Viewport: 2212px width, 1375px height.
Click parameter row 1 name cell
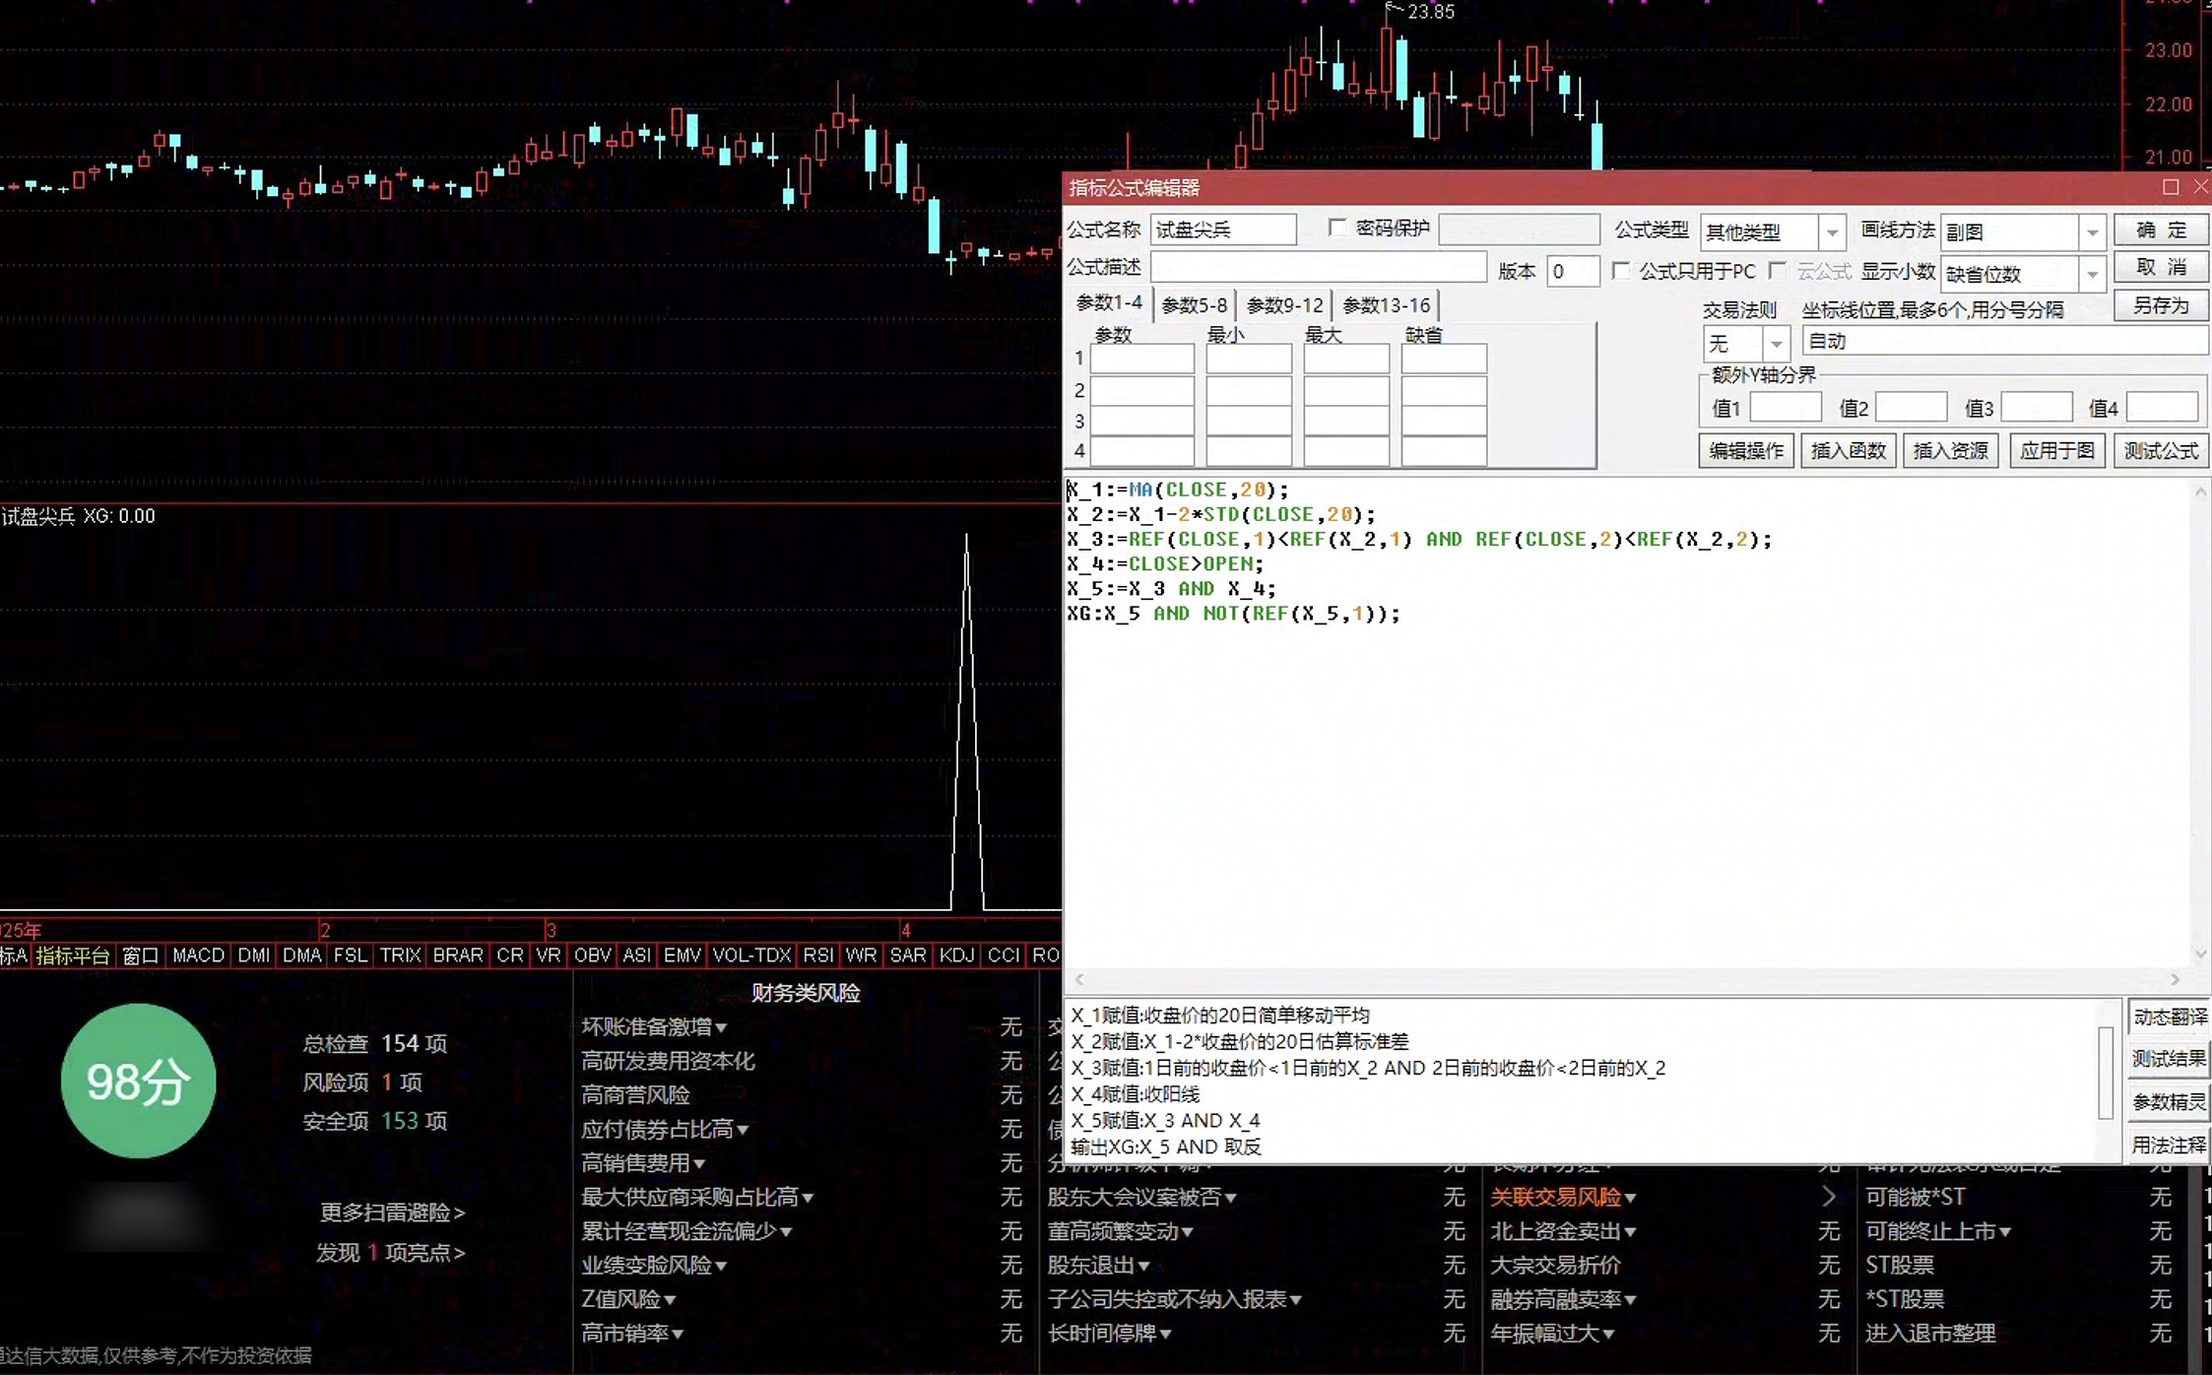pos(1142,359)
